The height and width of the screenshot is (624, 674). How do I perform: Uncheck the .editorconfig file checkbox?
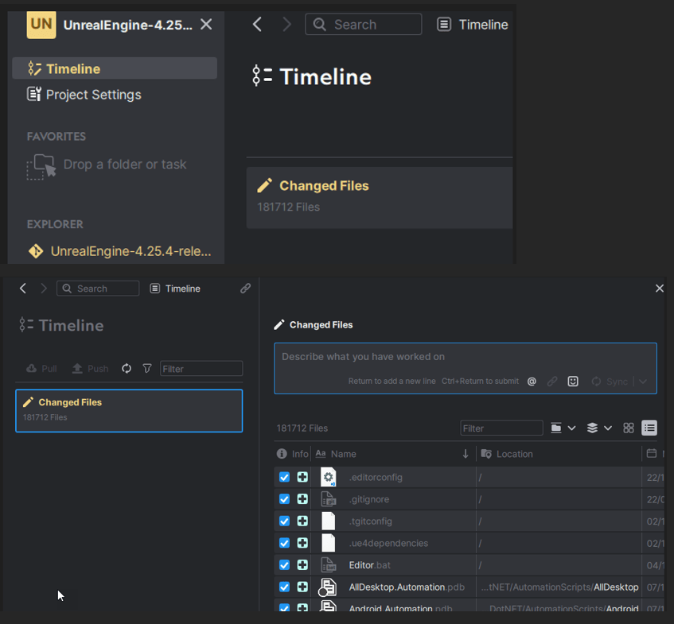(x=284, y=476)
